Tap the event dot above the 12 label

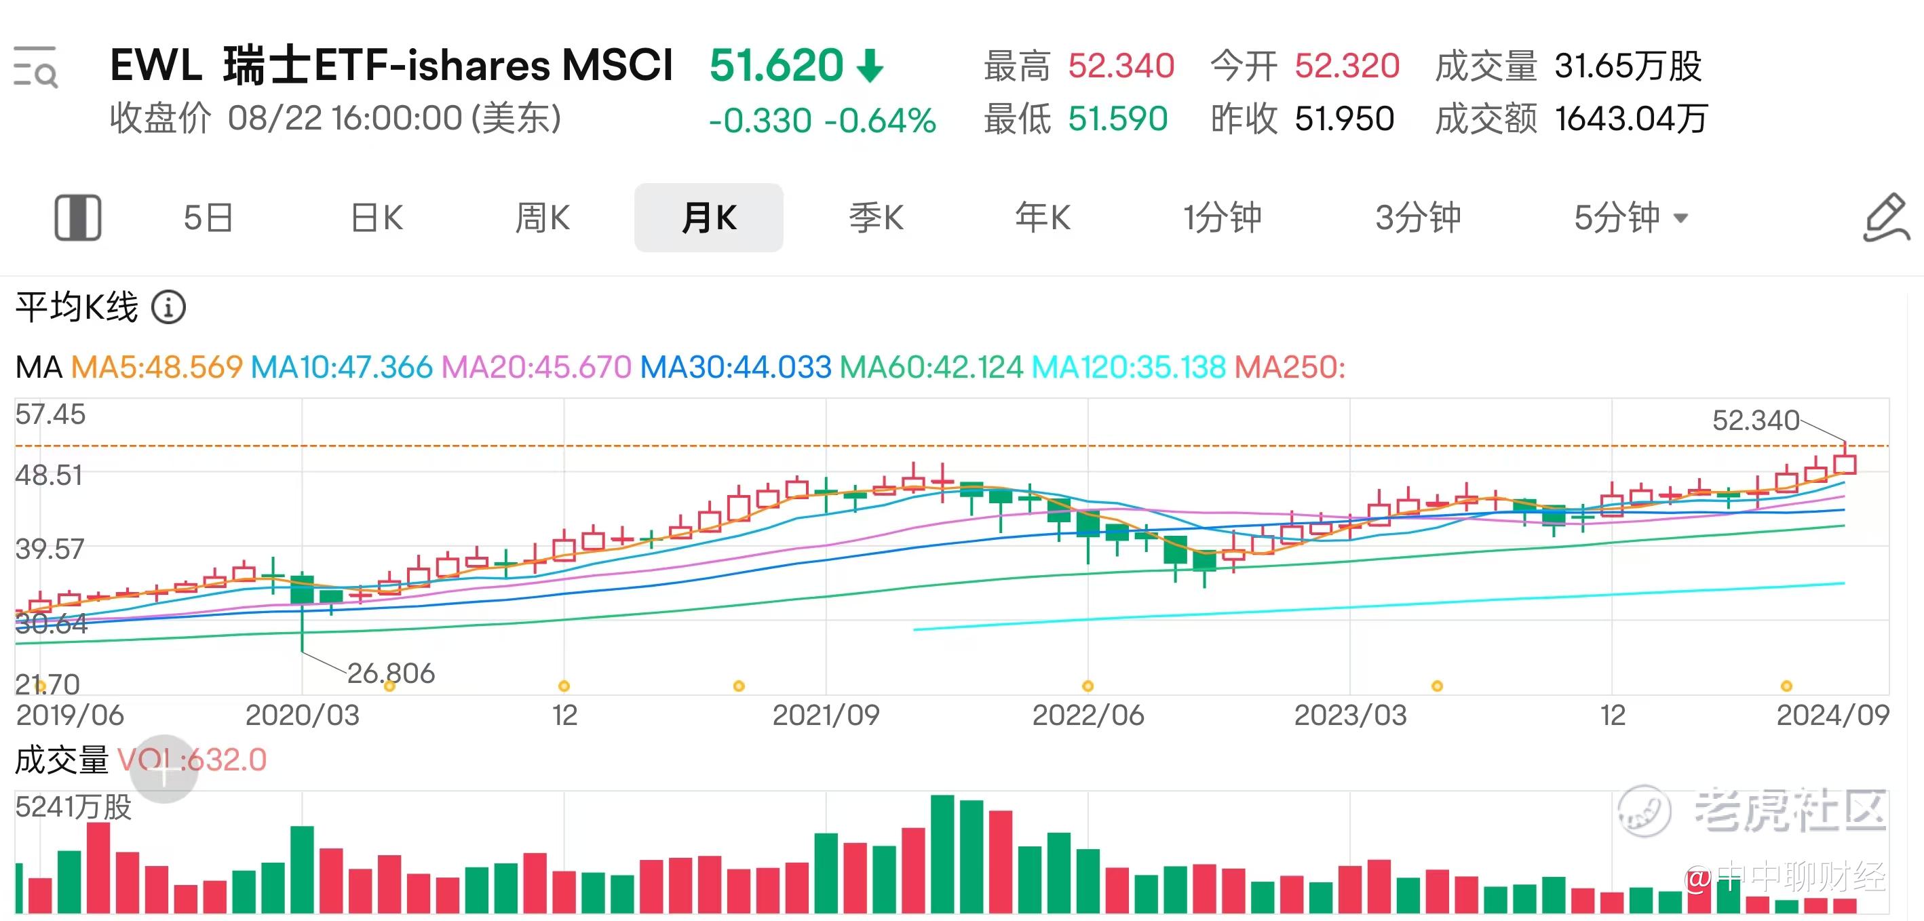pos(564,686)
